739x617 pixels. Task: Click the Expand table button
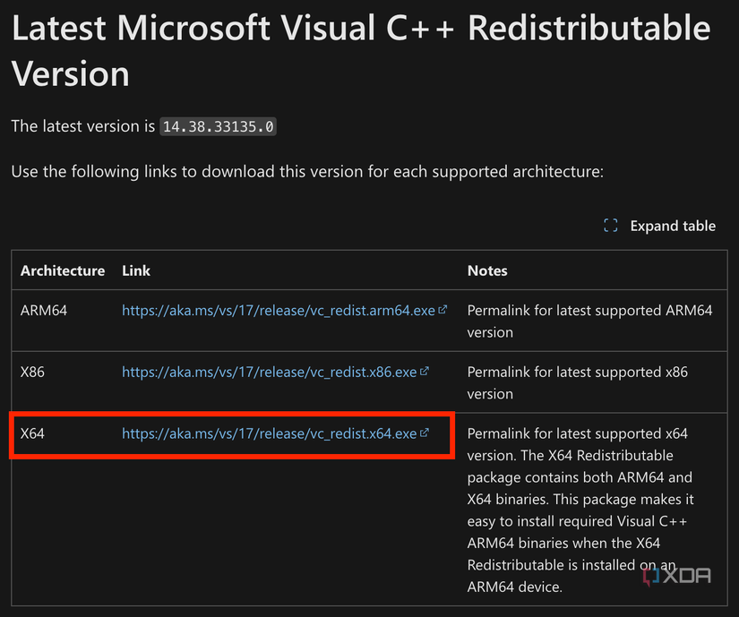(659, 226)
